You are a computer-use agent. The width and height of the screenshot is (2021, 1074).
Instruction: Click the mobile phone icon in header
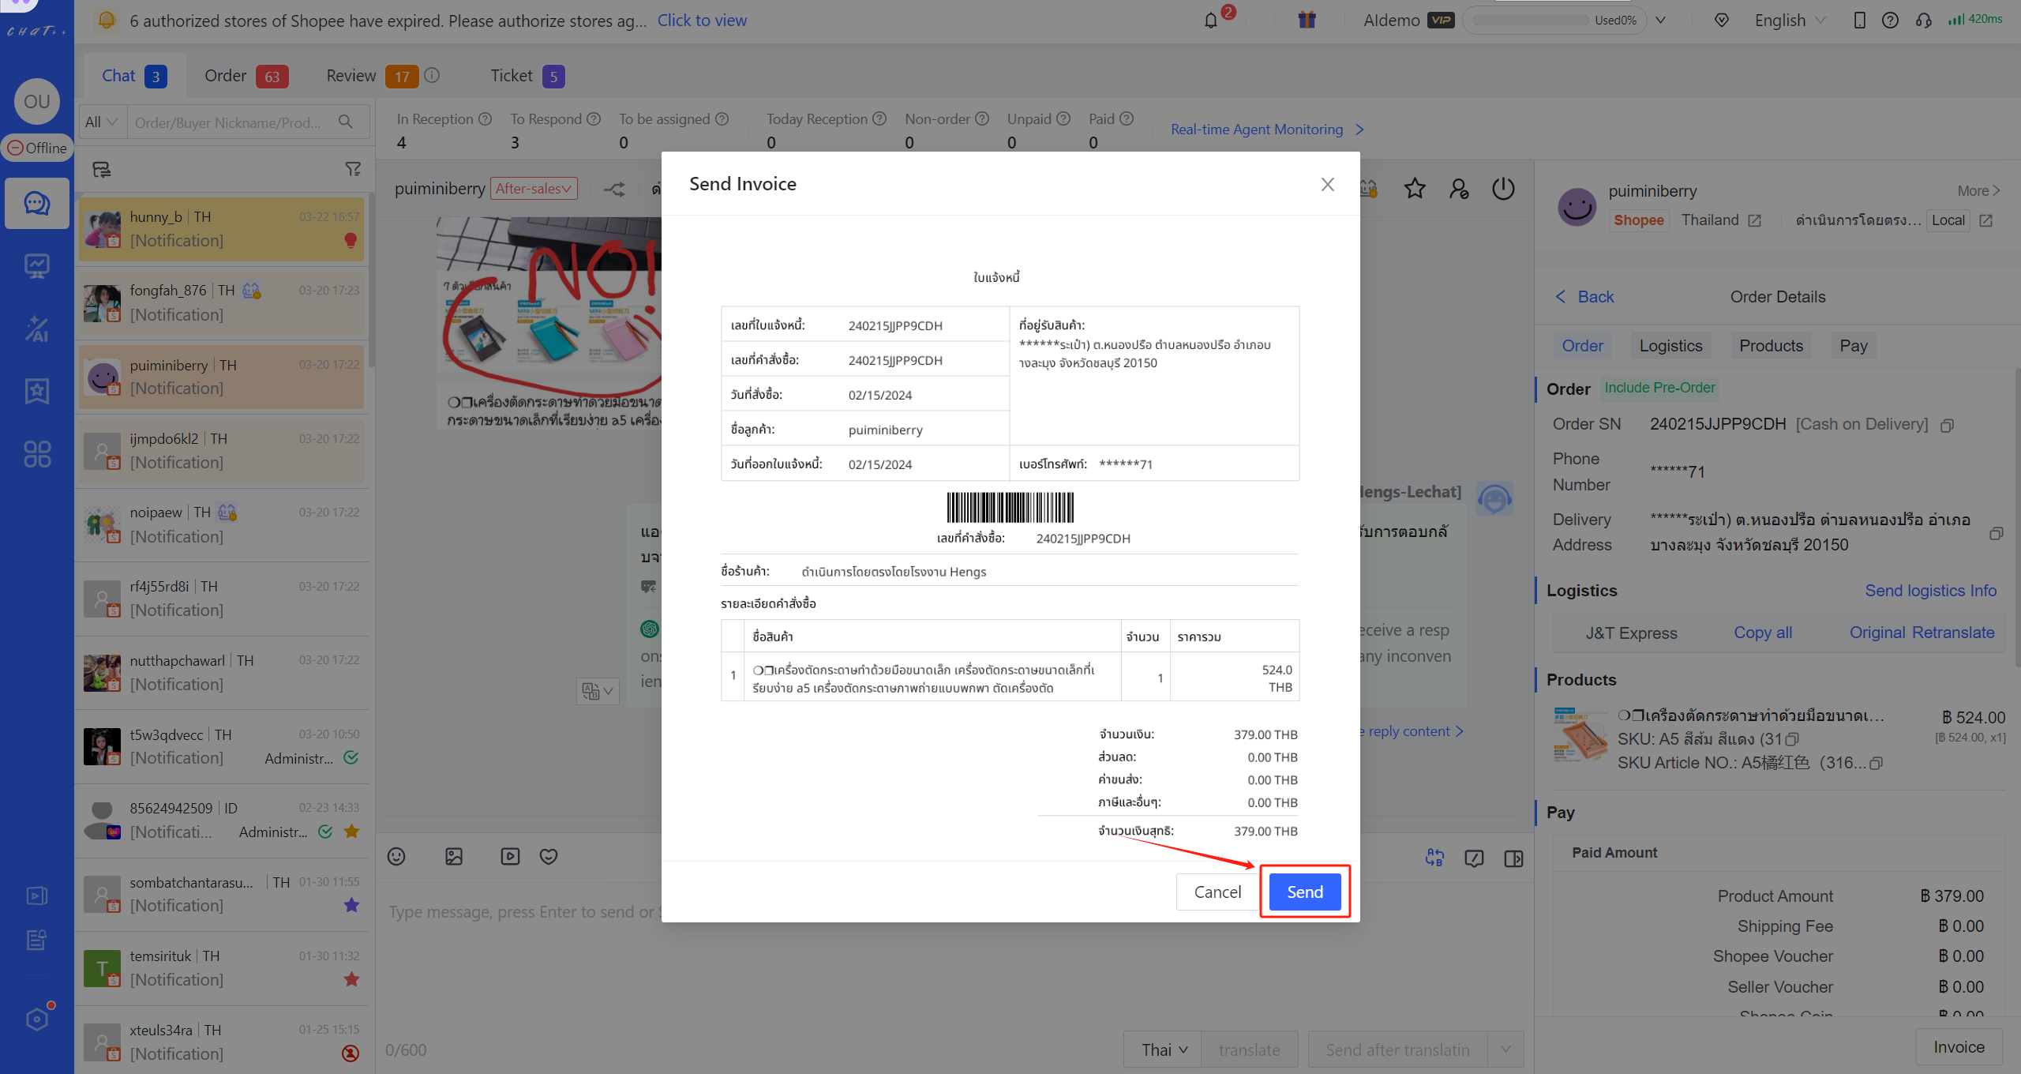[1859, 21]
